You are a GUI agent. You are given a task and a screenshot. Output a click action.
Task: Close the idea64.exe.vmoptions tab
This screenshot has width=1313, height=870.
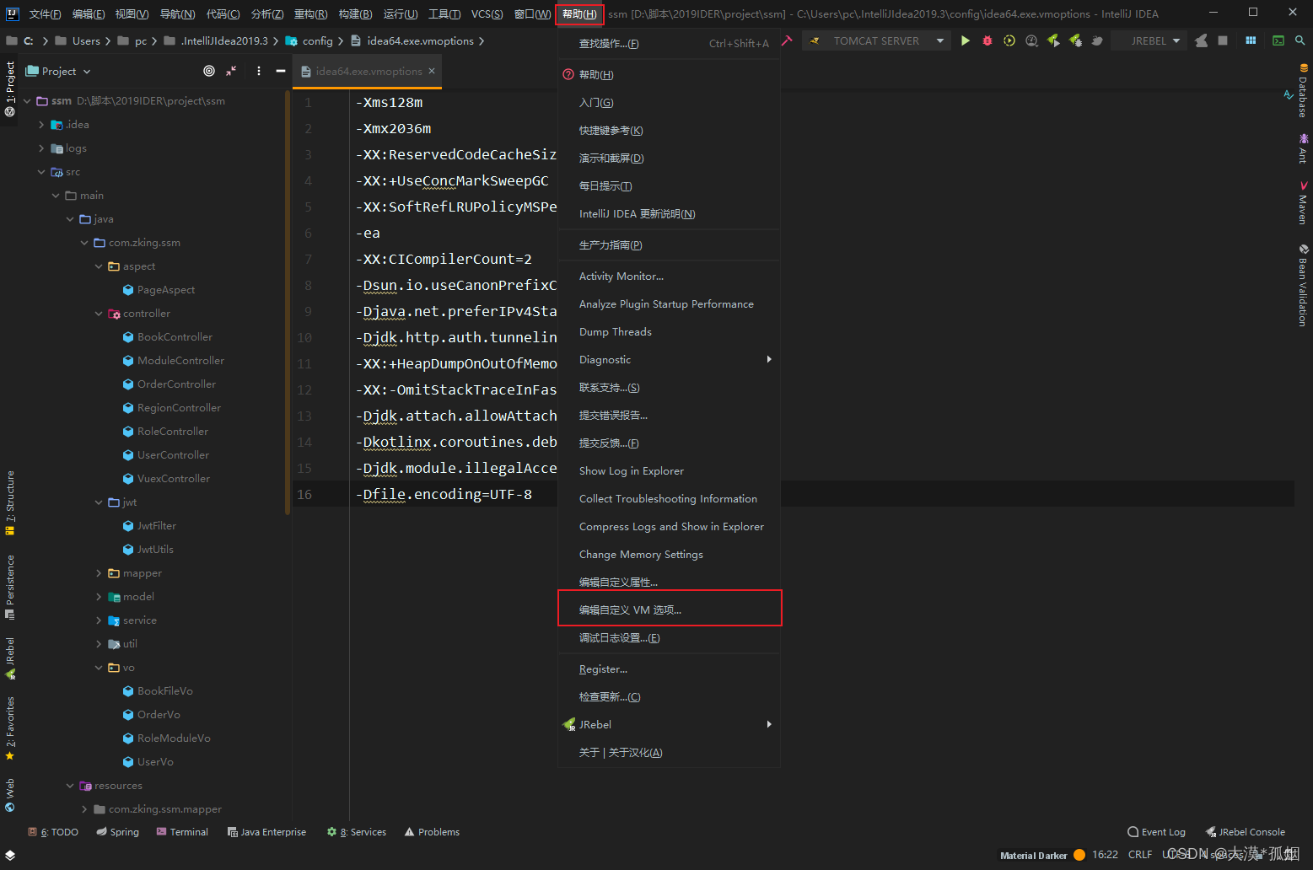pos(432,71)
